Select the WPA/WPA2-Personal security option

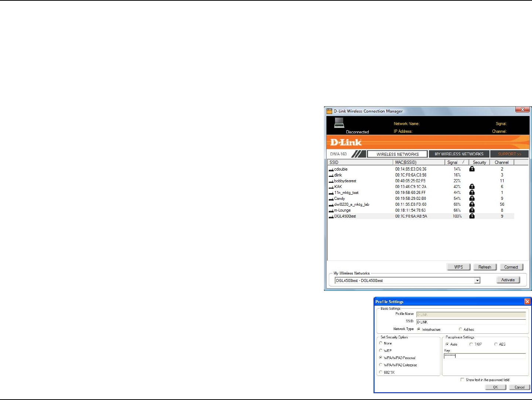click(x=381, y=358)
